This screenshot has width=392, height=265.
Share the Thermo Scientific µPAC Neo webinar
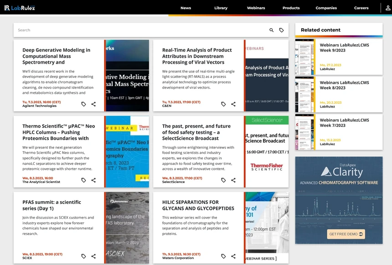(93, 180)
